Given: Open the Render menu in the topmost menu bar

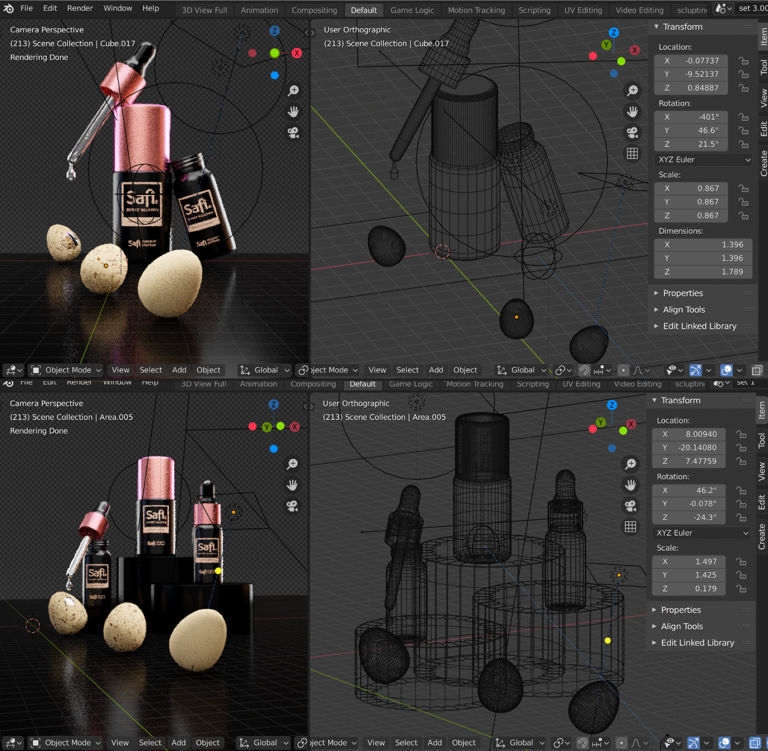Looking at the screenshot, I should point(80,8).
